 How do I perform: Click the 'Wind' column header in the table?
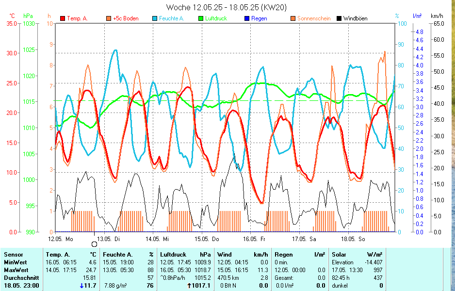[x=225, y=255]
